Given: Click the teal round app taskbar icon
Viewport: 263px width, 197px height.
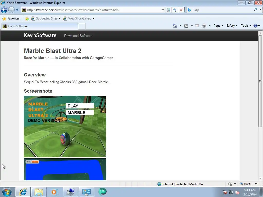Looking at the screenshot, I should coord(102,192).
